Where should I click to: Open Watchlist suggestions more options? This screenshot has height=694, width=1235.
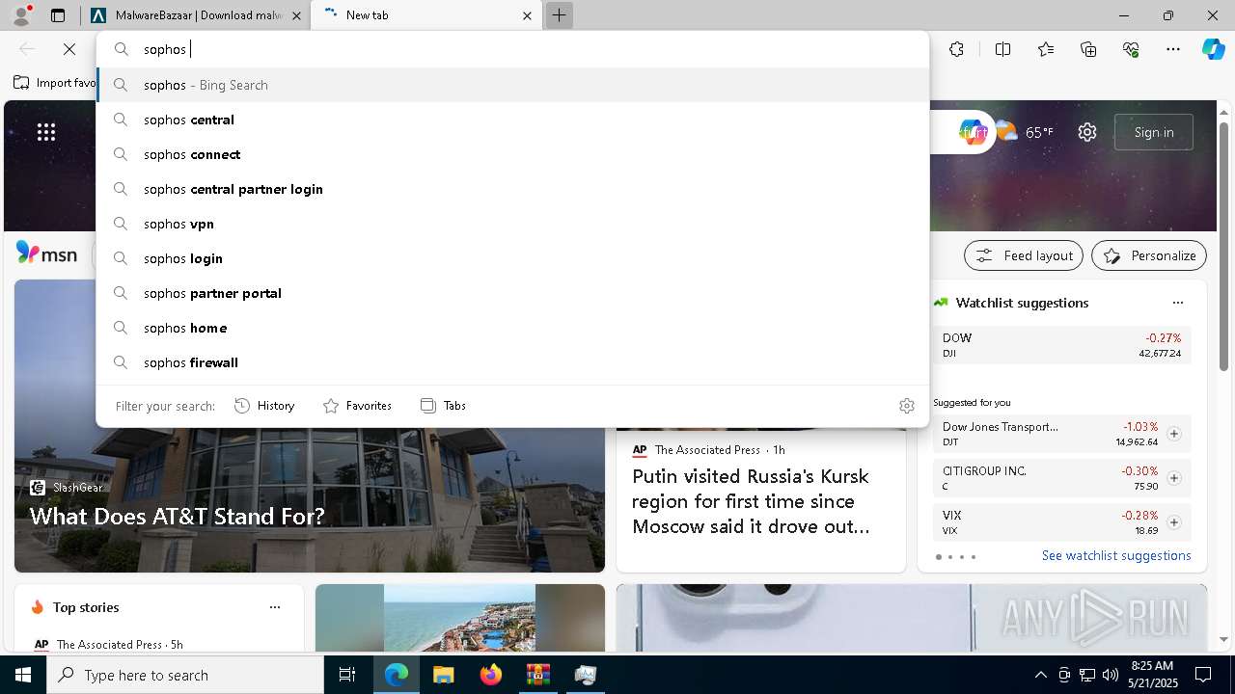point(1177,303)
